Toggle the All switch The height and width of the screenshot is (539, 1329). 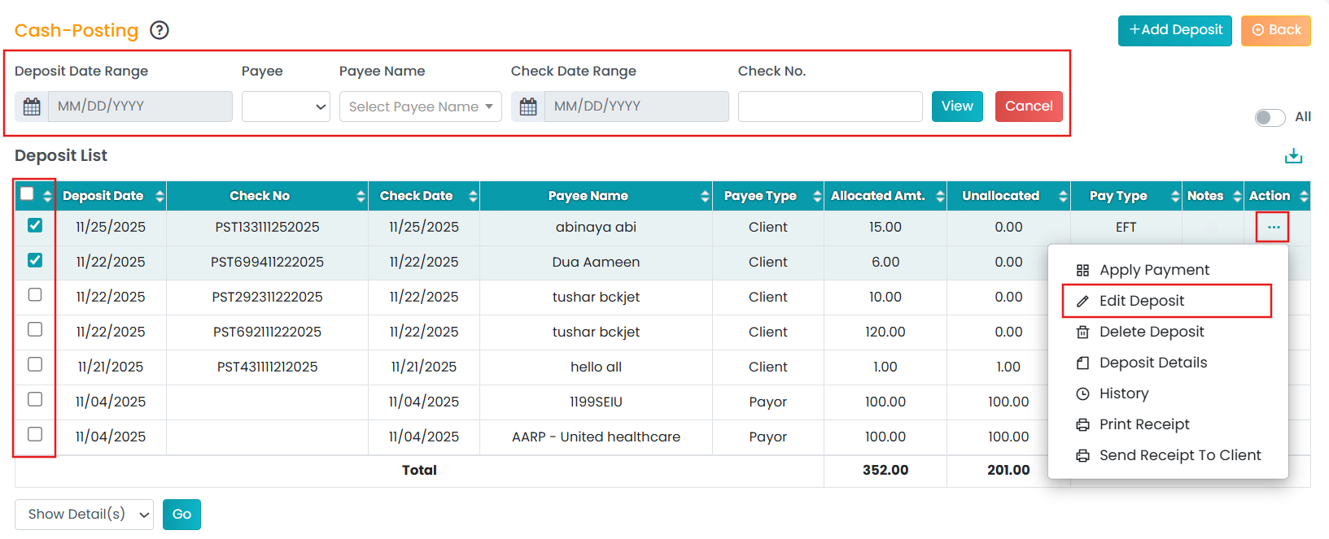[1270, 117]
